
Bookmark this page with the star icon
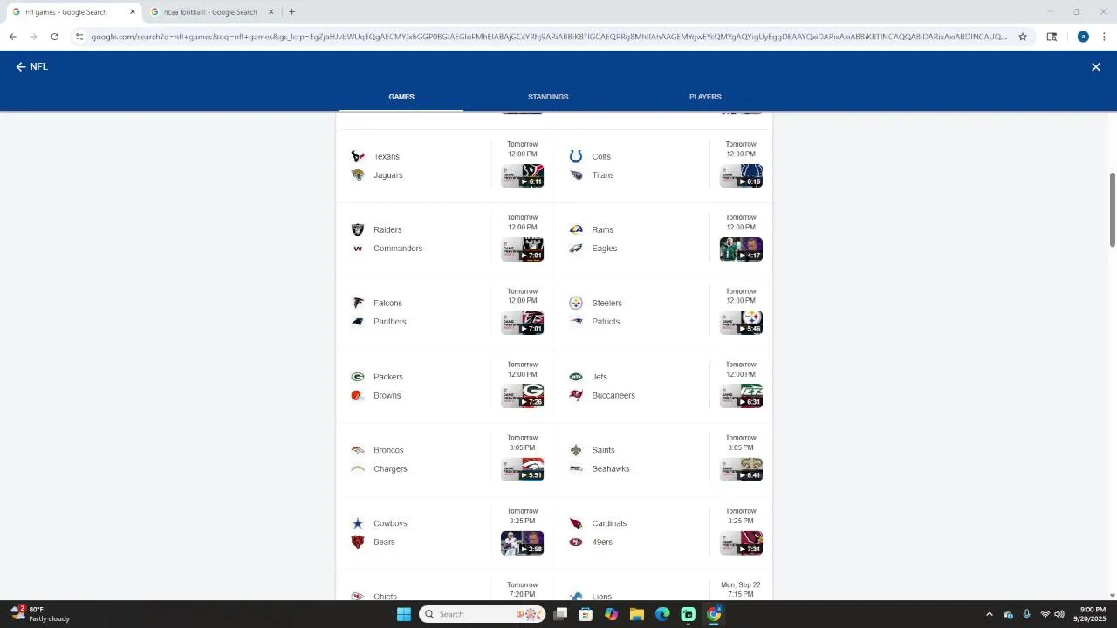coord(1023,37)
